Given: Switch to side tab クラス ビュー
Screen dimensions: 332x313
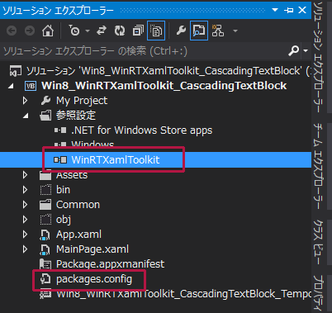Looking at the screenshot, I should [x=318, y=242].
